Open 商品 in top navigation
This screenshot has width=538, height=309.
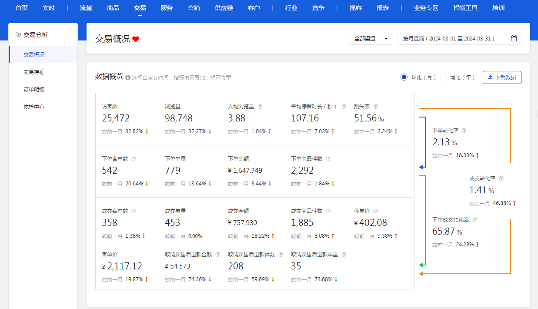113,8
